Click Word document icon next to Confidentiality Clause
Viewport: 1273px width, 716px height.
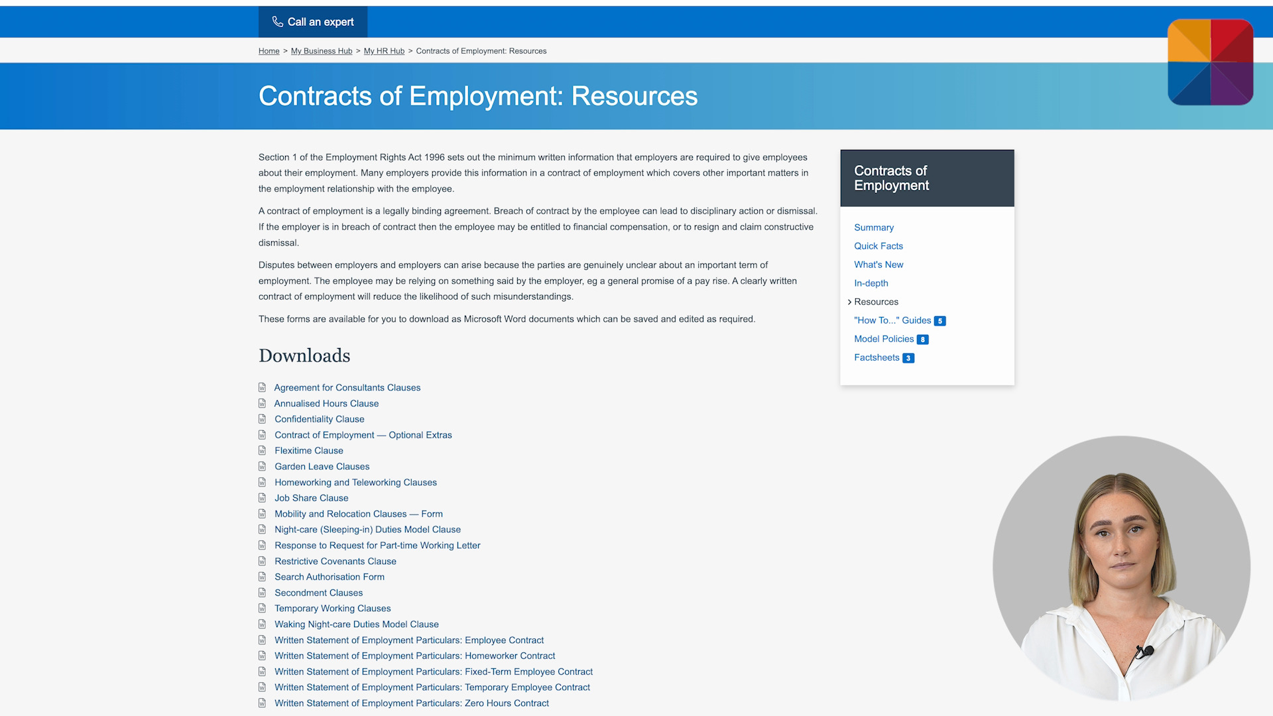click(263, 419)
